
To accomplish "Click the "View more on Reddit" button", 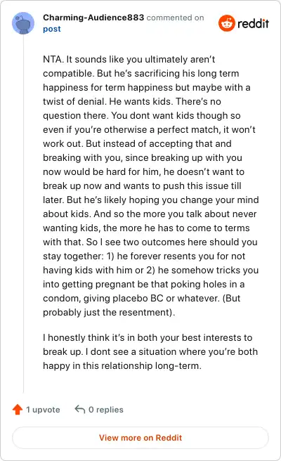I will [140, 438].
